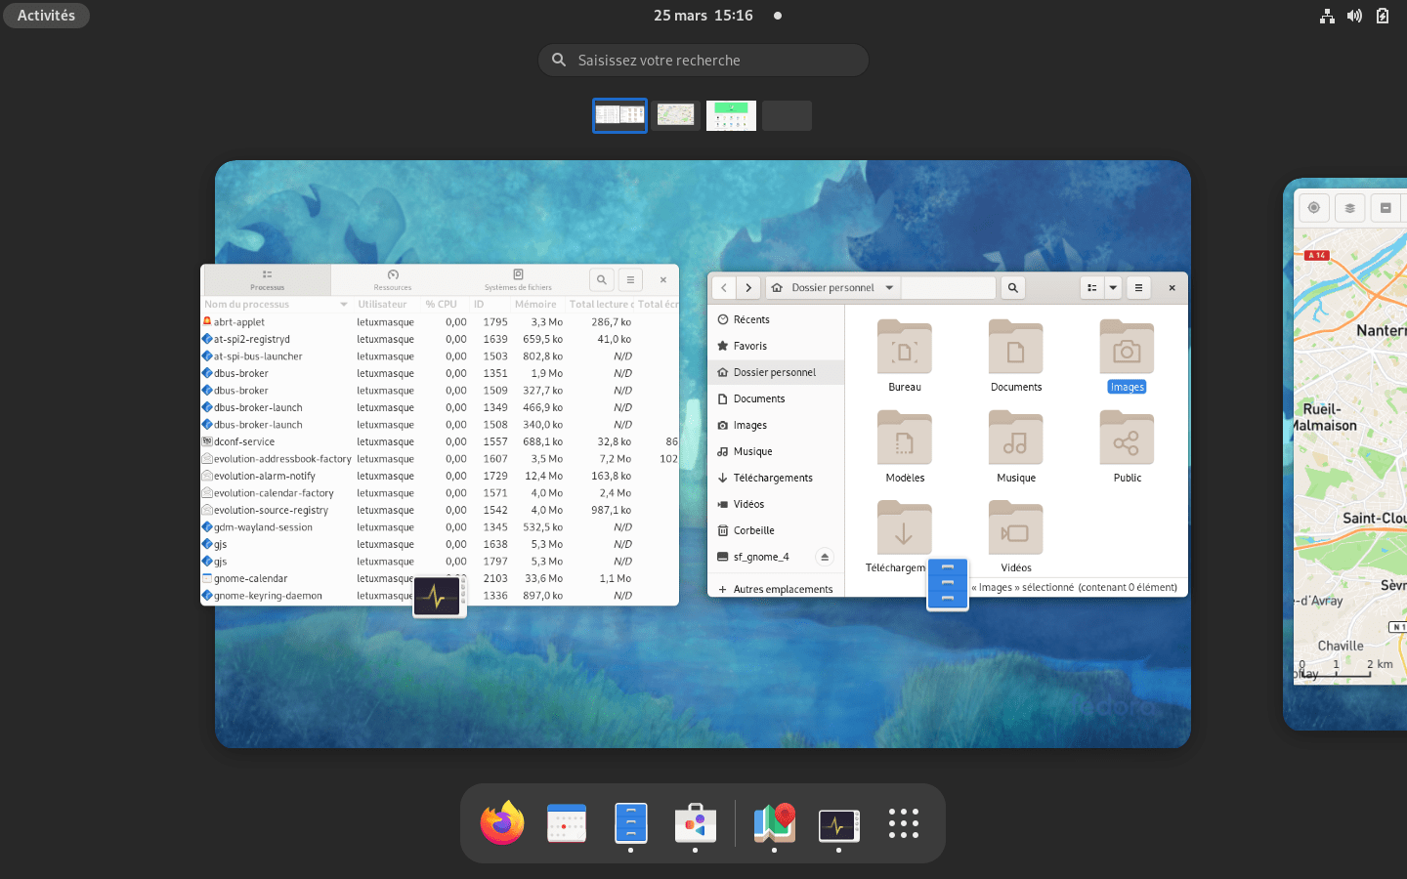Select Téléchargements in the Files sidebar
The width and height of the screenshot is (1407, 879).
(772, 478)
